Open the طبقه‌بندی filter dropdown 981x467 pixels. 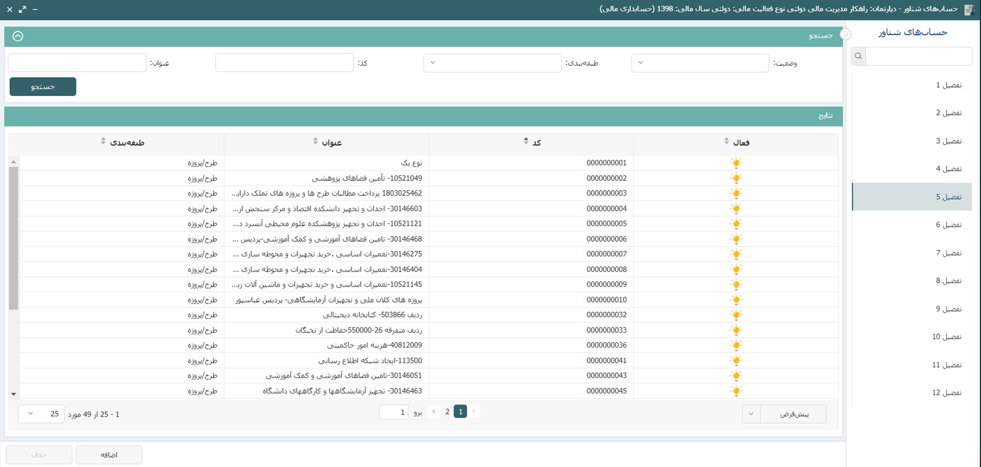click(492, 63)
